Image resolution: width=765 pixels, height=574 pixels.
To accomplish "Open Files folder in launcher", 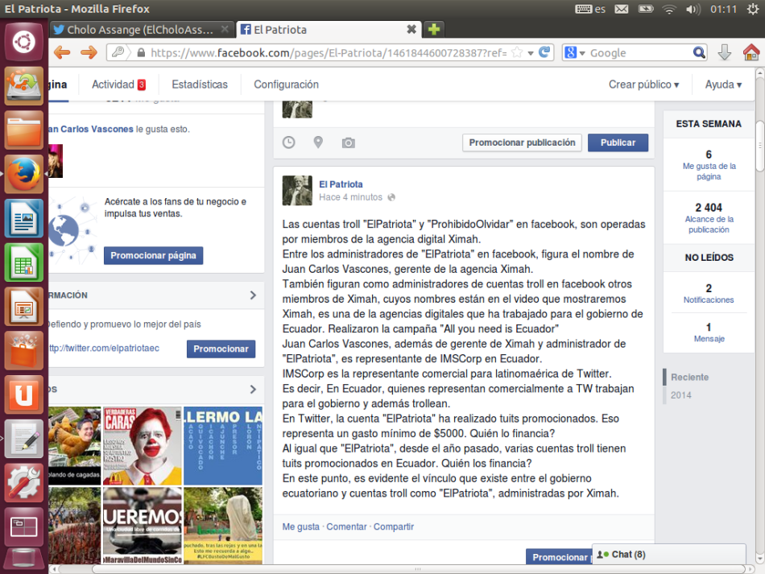I will pos(24,130).
